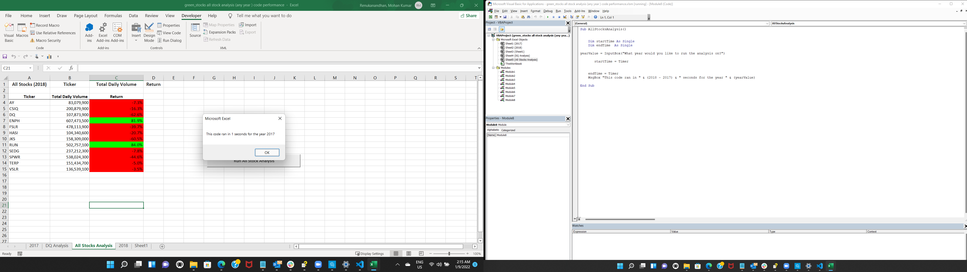Open the Name Box dropdown showing C21
The image size is (967, 272).
click(x=30, y=68)
